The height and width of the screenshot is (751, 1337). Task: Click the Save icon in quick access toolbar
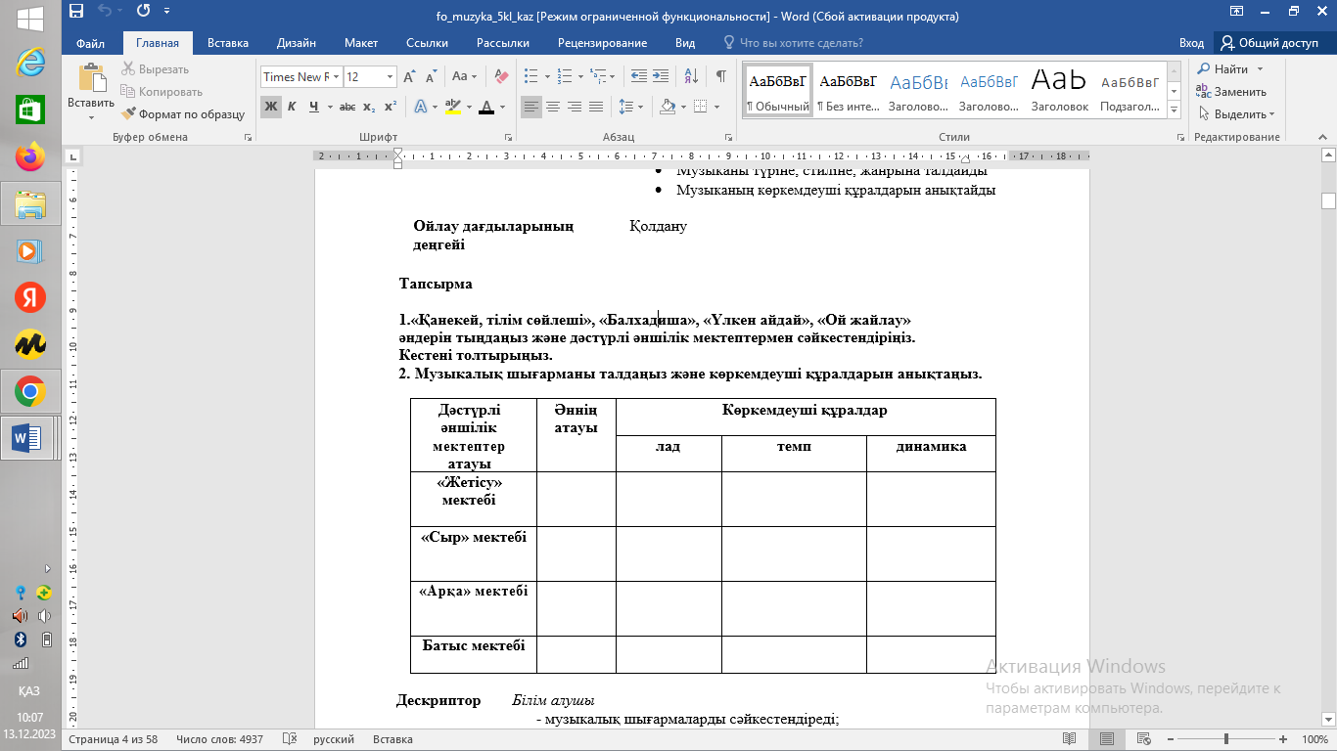[76, 12]
